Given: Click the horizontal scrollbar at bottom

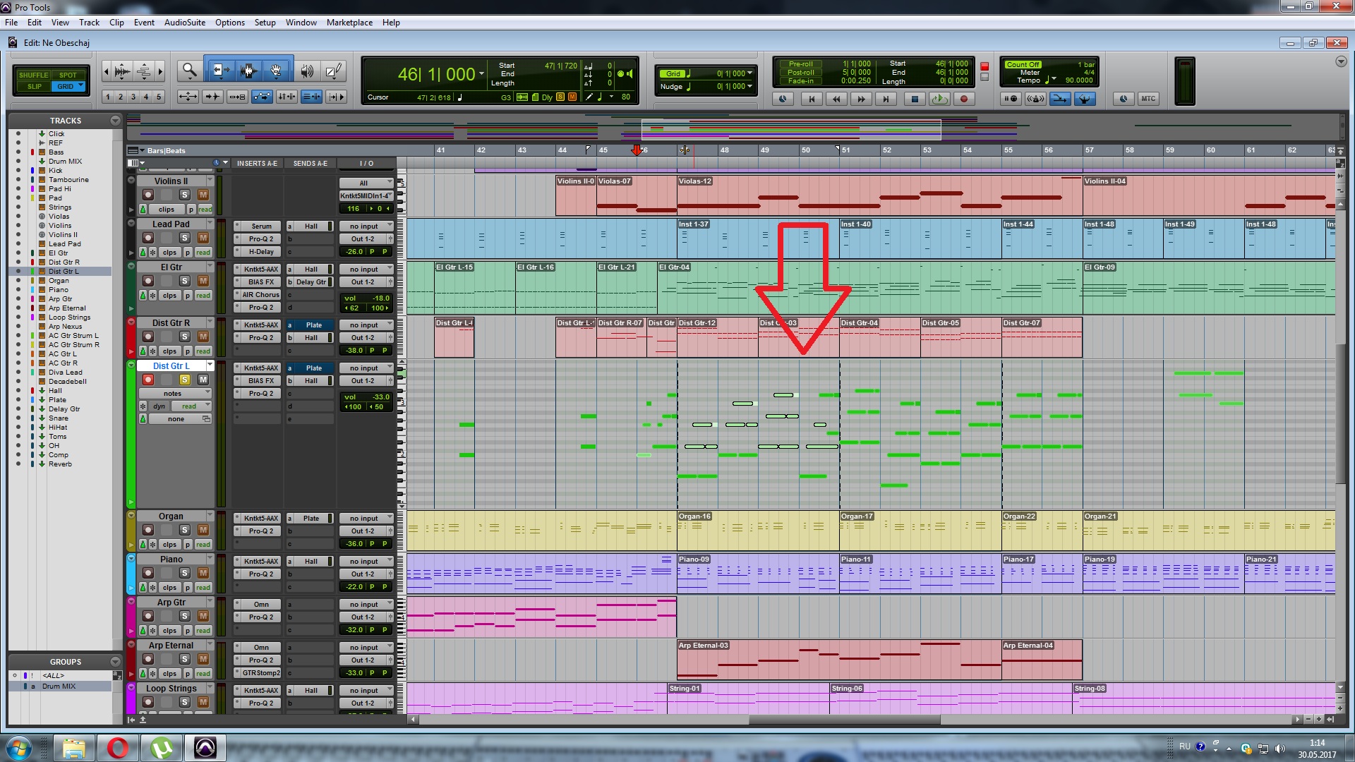Looking at the screenshot, I should (844, 720).
